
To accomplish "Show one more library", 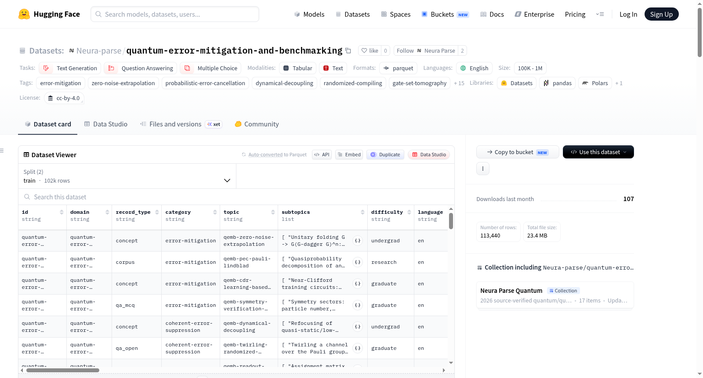I will point(619,83).
